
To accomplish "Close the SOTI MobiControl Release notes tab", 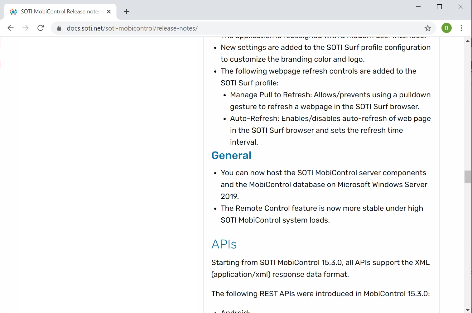I will [109, 12].
